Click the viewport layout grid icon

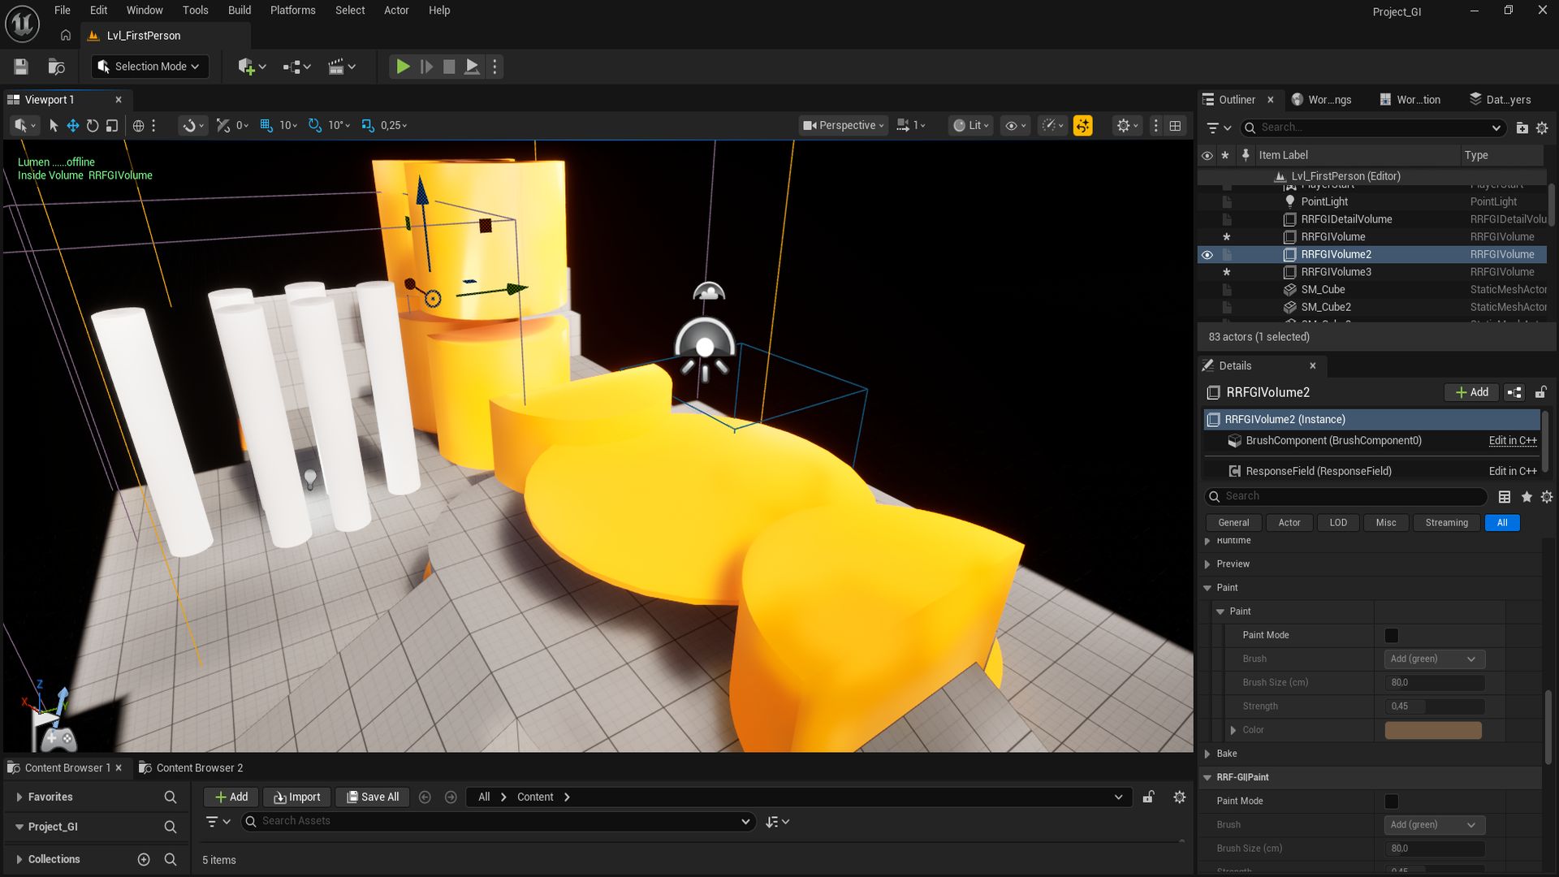coord(1175,125)
